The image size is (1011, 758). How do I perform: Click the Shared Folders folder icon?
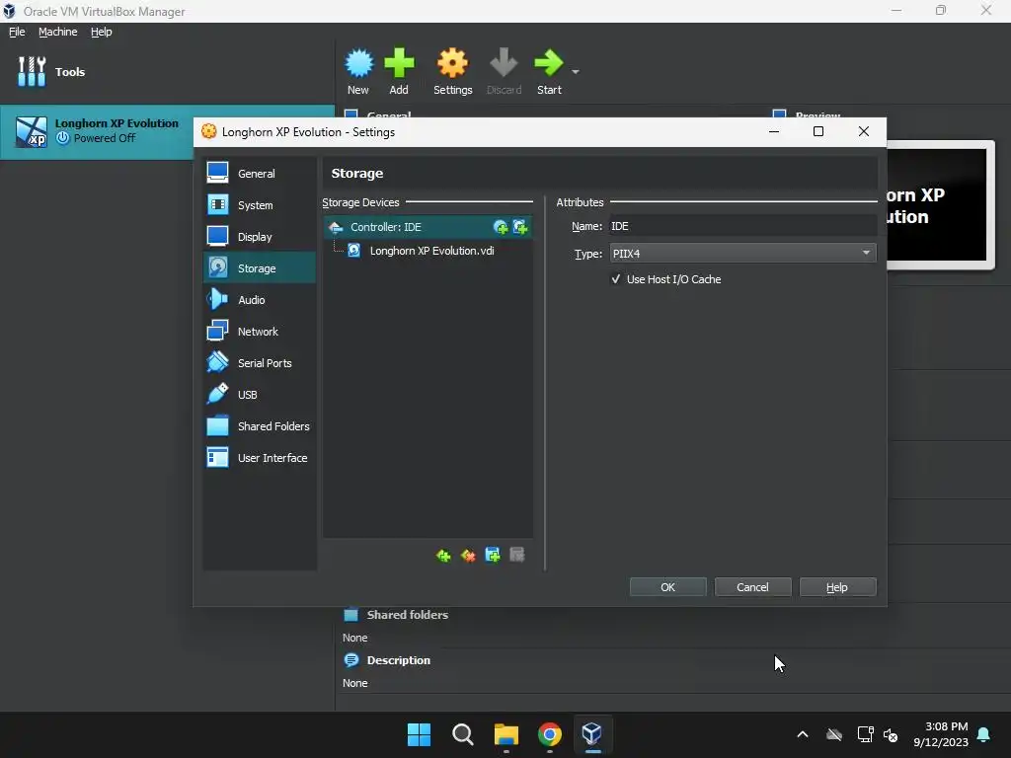click(x=218, y=425)
